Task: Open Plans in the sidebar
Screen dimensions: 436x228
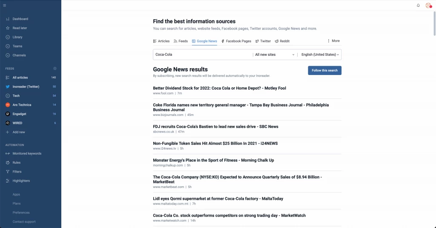Action: [17, 204]
